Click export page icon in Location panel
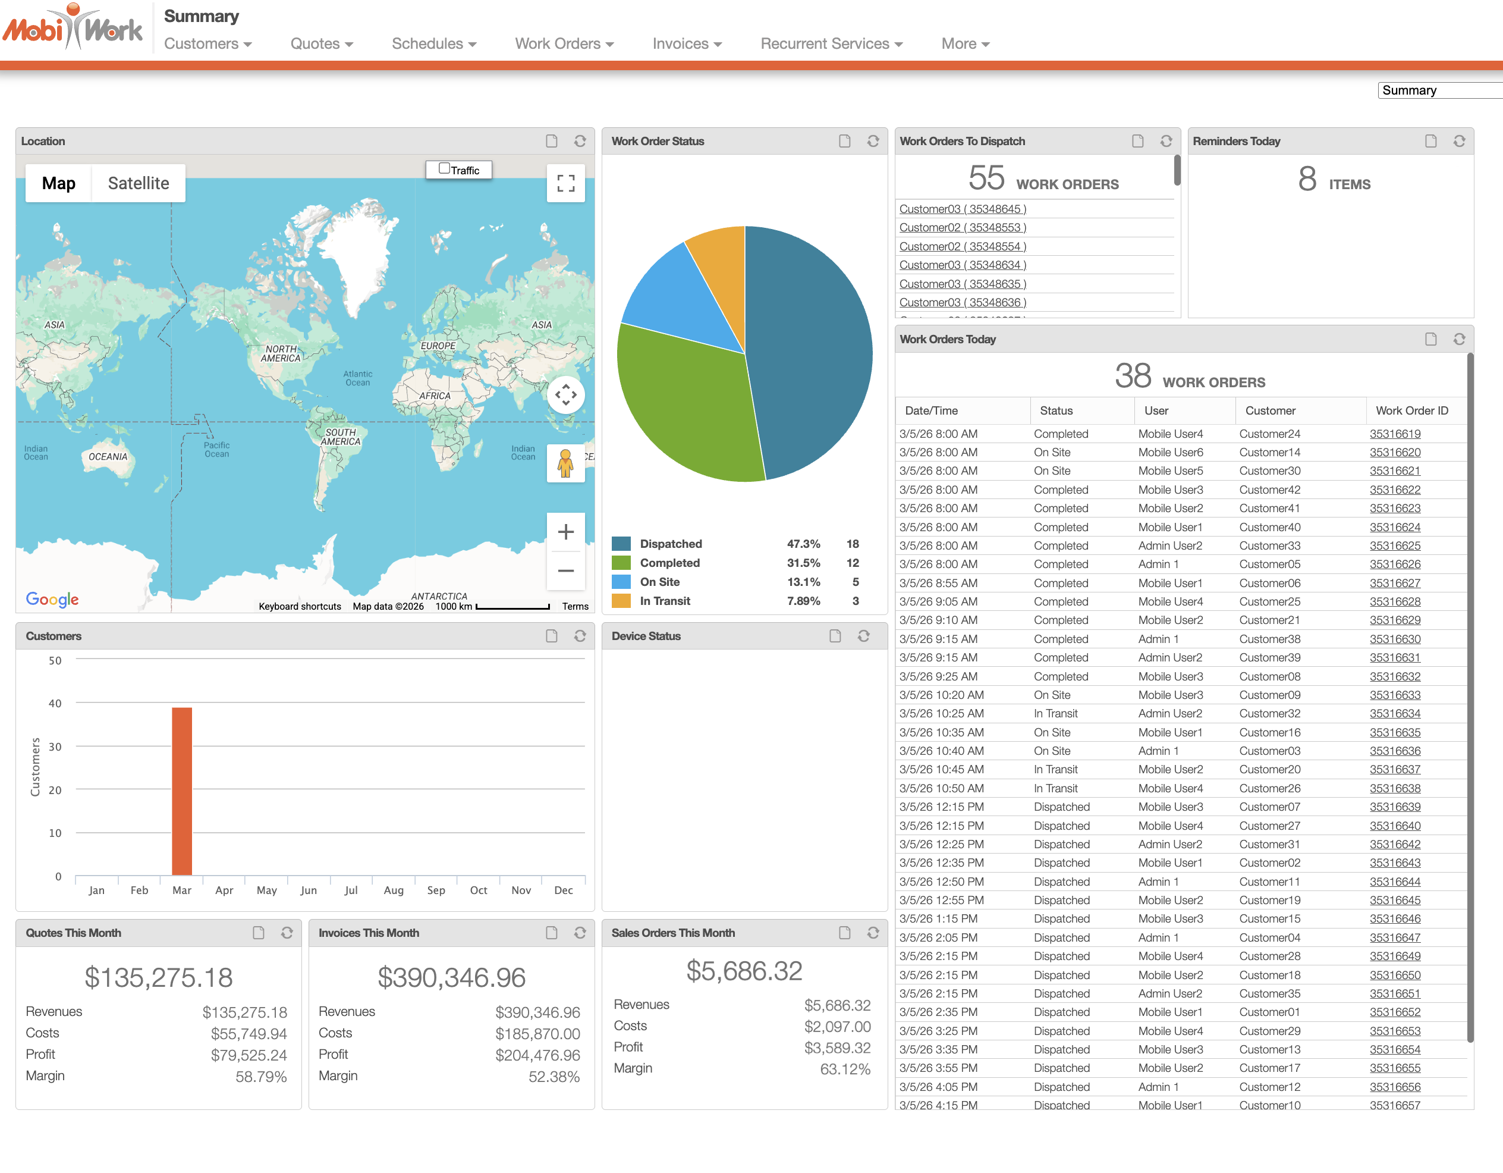 [551, 141]
